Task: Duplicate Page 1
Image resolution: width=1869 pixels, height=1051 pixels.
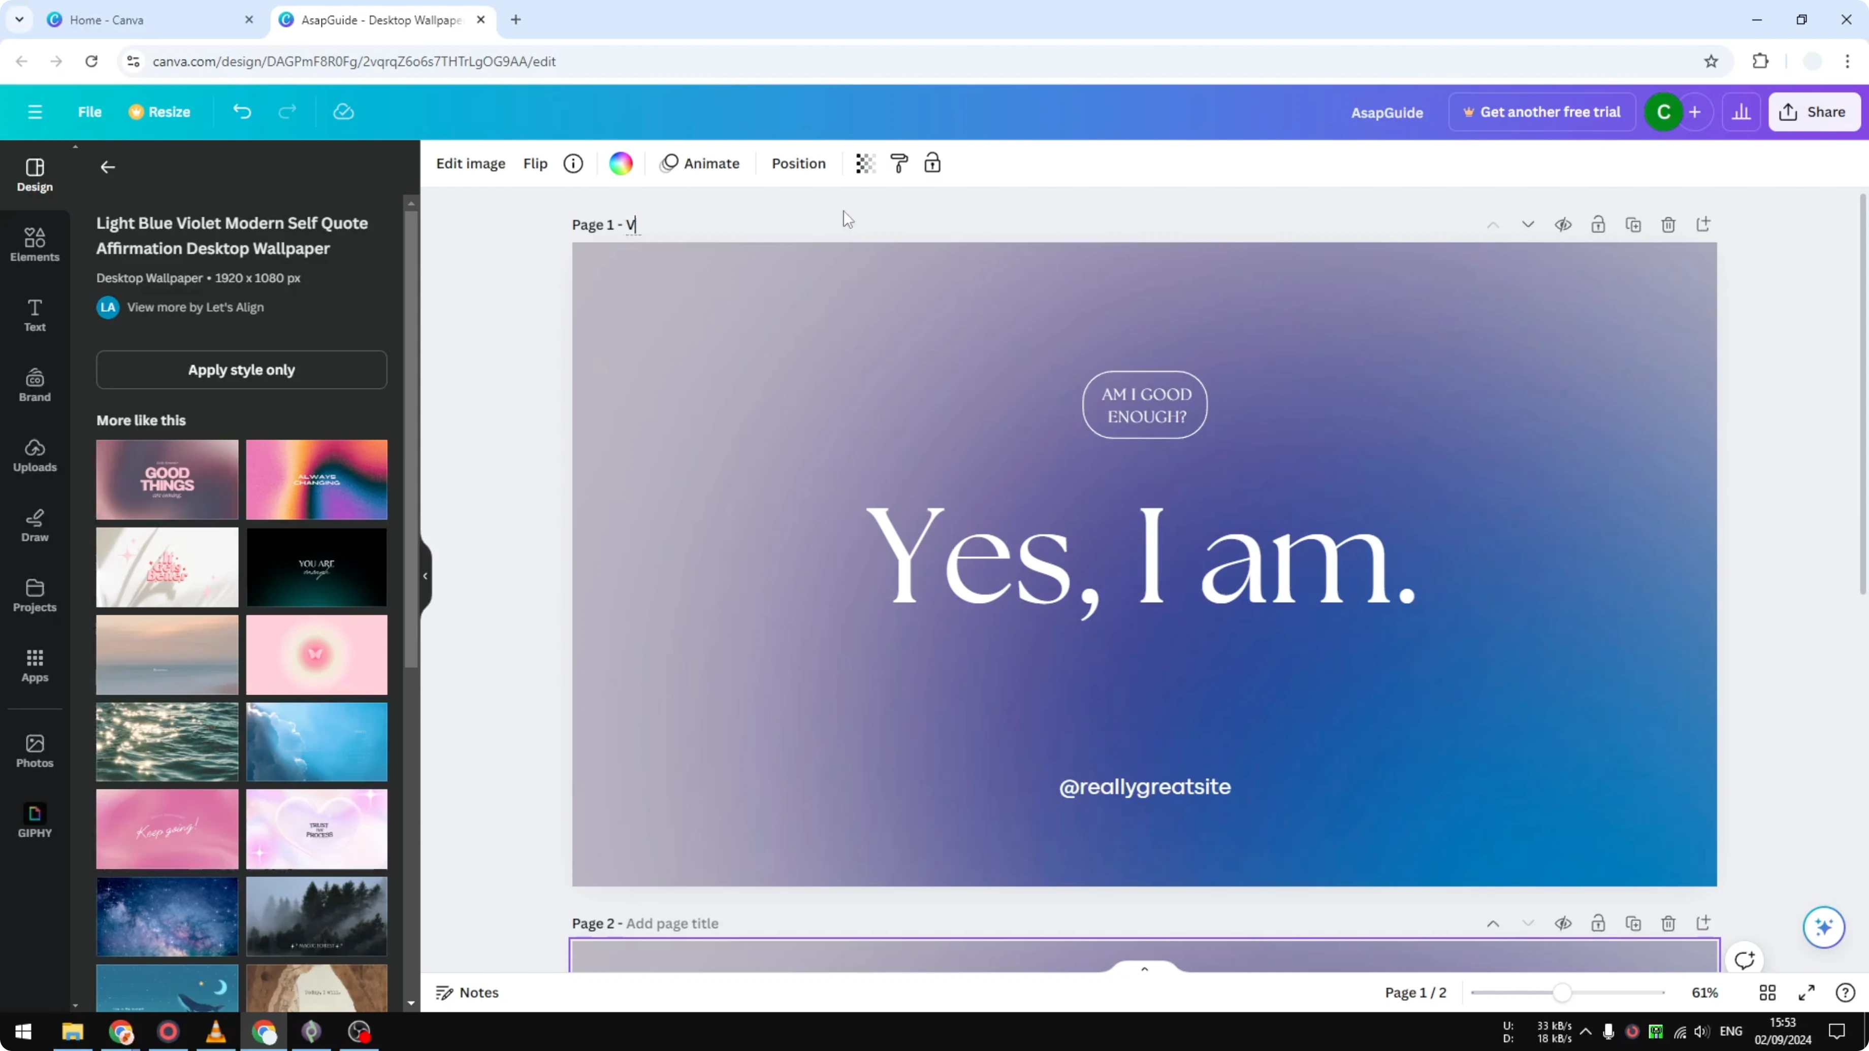Action: click(x=1633, y=225)
